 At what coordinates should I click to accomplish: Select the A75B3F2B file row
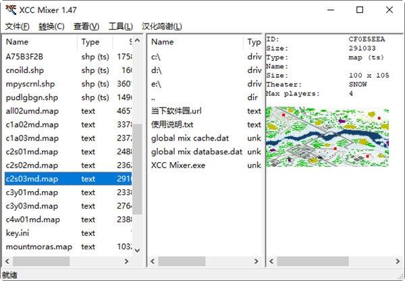click(x=68, y=57)
